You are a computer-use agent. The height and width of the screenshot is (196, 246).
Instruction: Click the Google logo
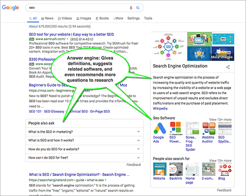pos(10,7)
